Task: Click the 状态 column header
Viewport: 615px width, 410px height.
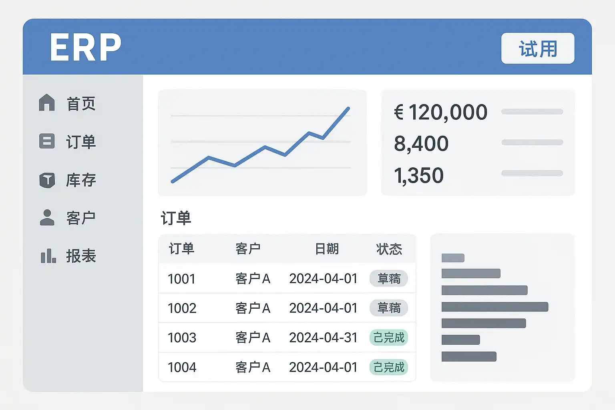Action: click(389, 249)
